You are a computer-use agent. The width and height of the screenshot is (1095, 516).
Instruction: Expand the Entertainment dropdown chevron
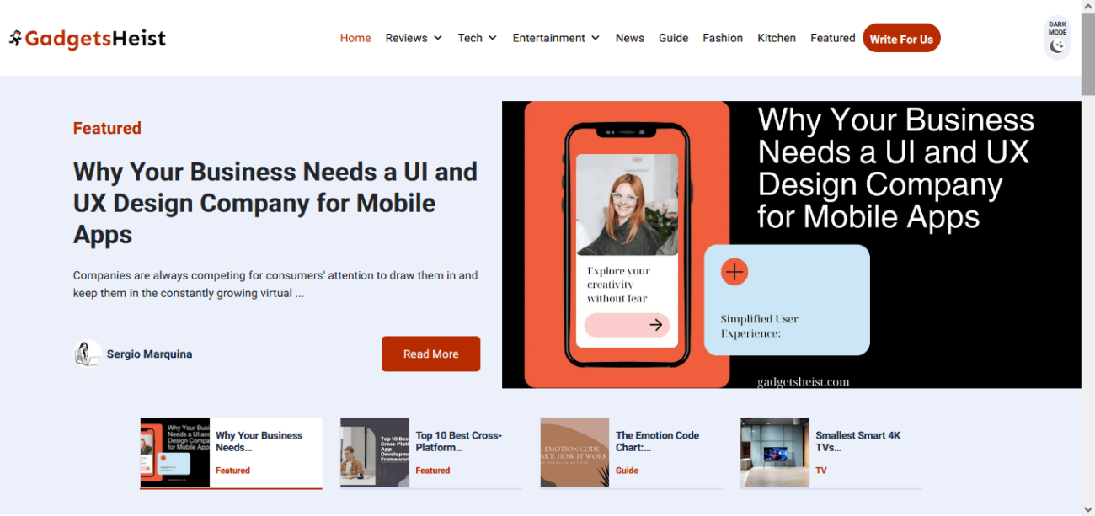(x=596, y=38)
